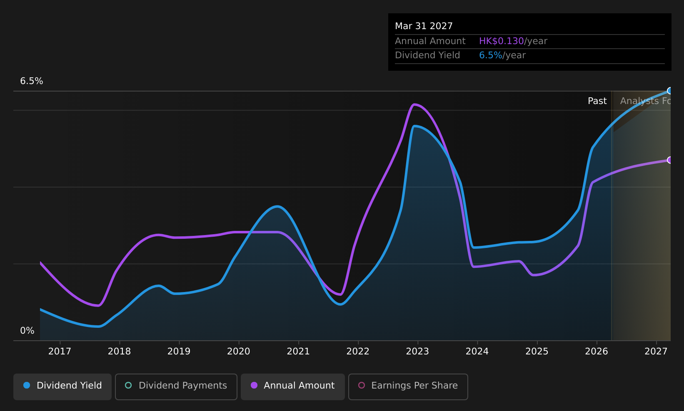Click the 2018 x-axis label
The image size is (684, 411).
(119, 352)
